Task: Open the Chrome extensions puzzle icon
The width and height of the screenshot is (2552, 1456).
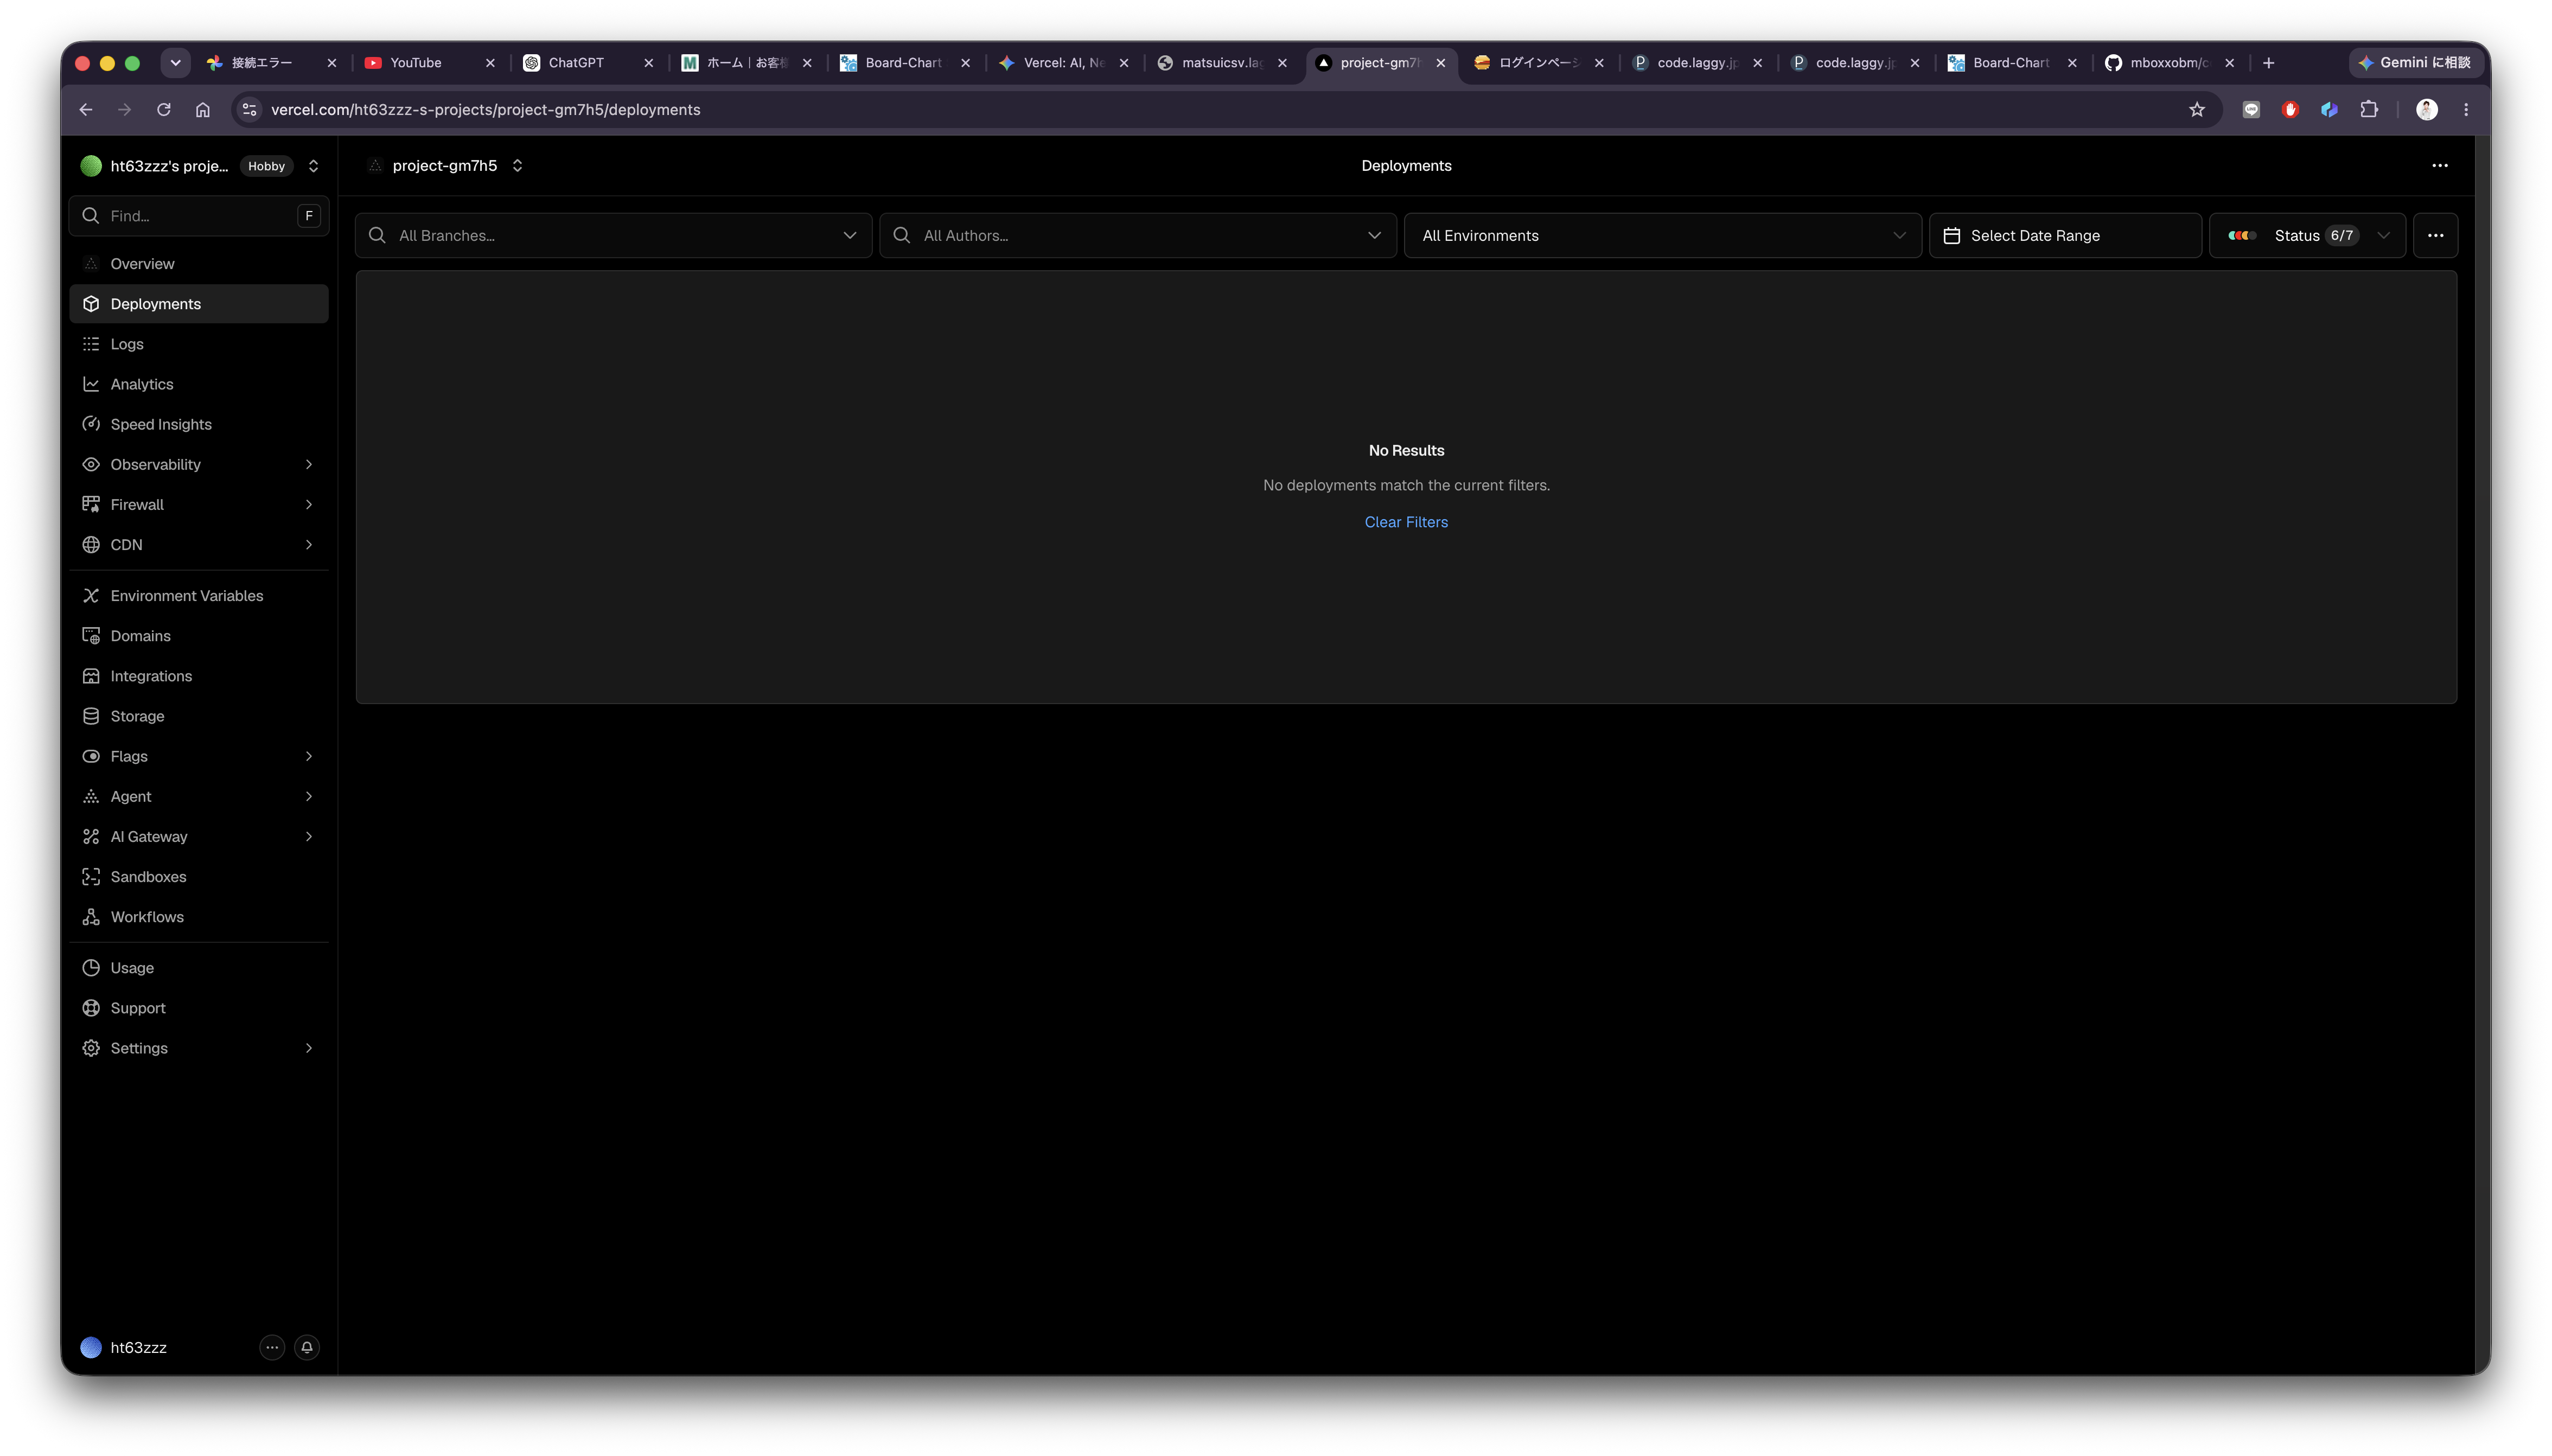Action: tap(2369, 110)
